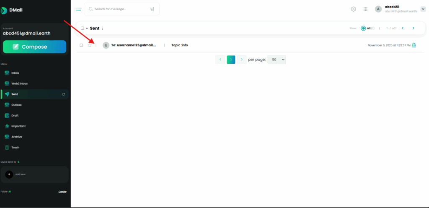Viewport: 429px width, 208px height.
Task: Open the per page 50 dropdown
Action: click(276, 60)
